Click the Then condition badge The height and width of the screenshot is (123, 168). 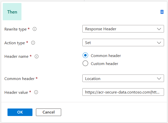tap(12, 12)
